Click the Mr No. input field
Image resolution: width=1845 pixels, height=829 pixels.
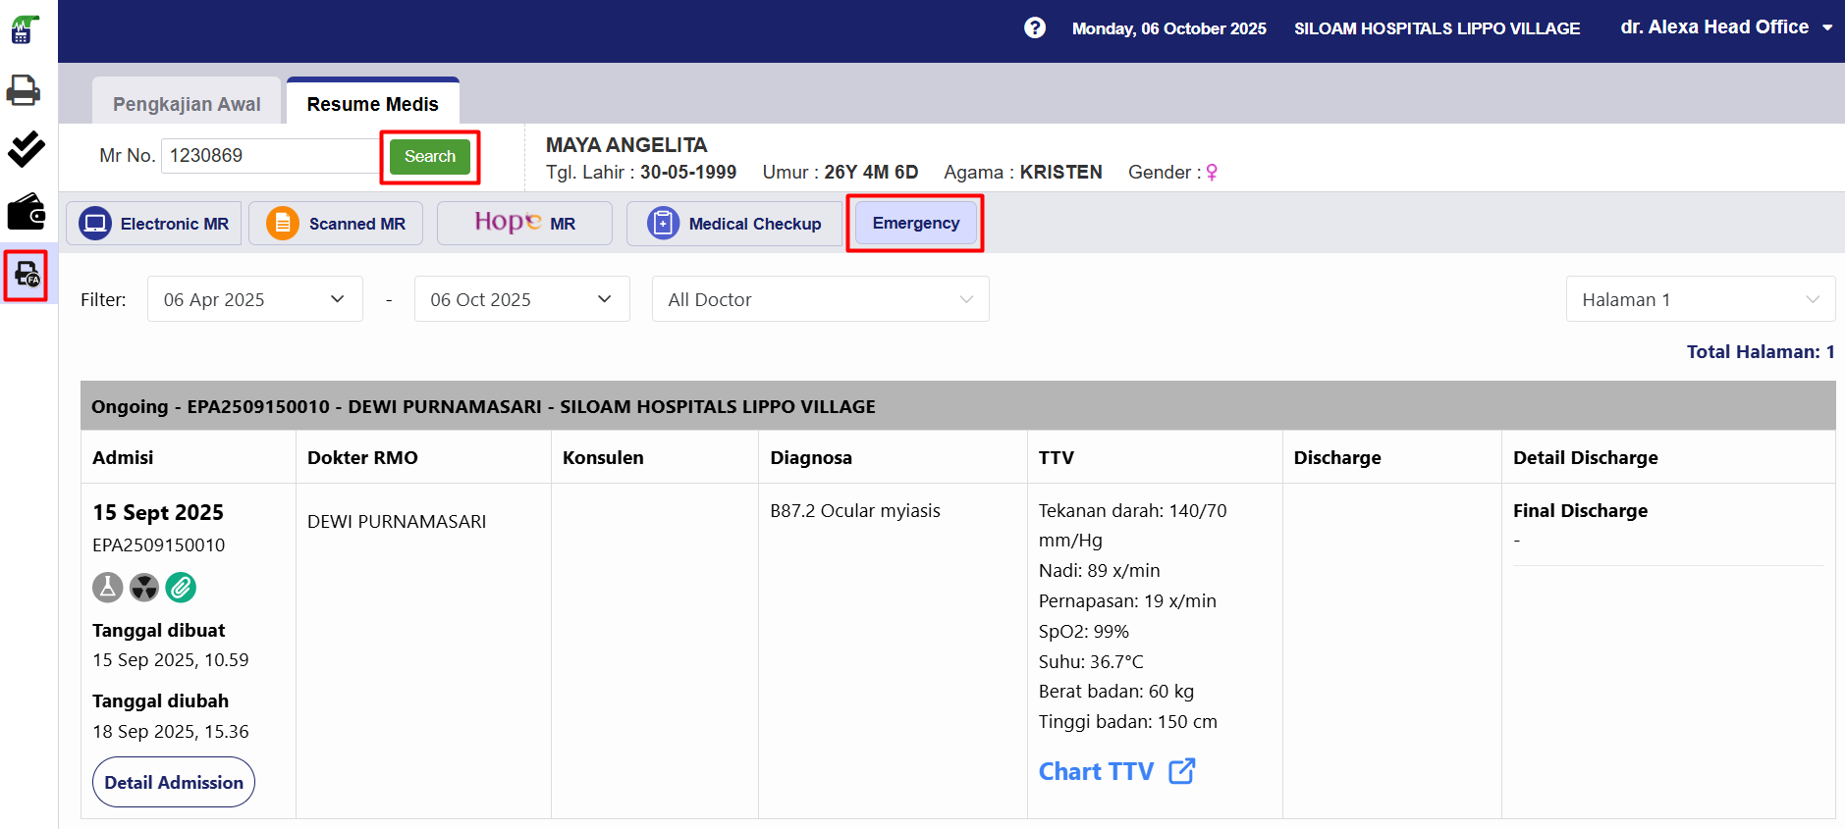point(270,156)
